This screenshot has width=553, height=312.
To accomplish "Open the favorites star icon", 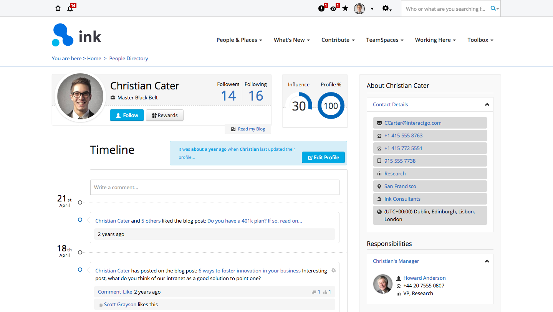I will pyautogui.click(x=345, y=8).
